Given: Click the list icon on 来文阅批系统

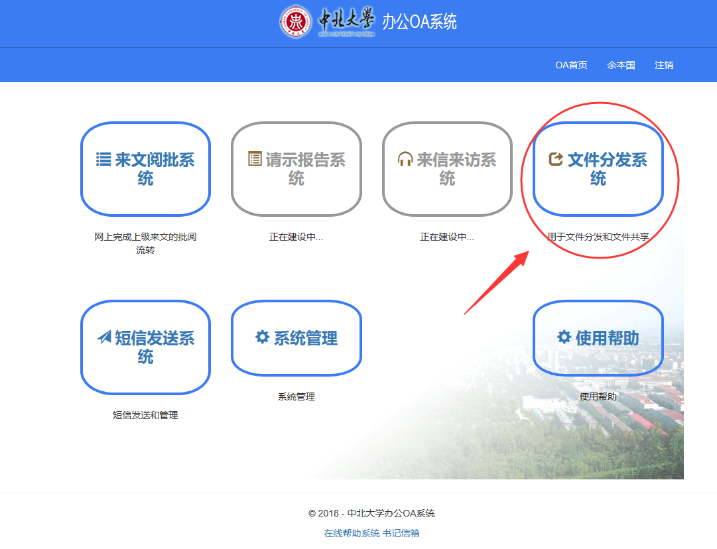Looking at the screenshot, I should pos(103,160).
